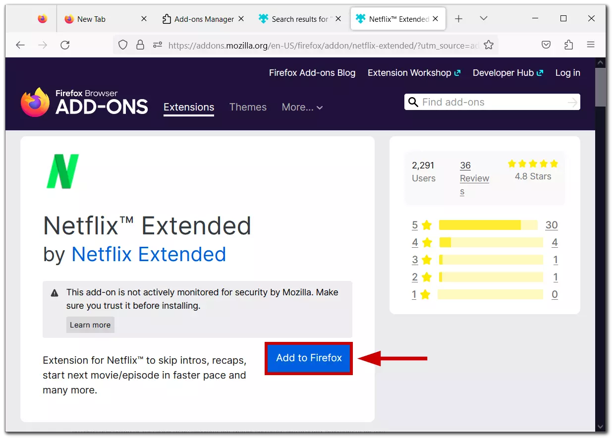
Task: Open the Extensions puzzle icon
Action: click(568, 45)
